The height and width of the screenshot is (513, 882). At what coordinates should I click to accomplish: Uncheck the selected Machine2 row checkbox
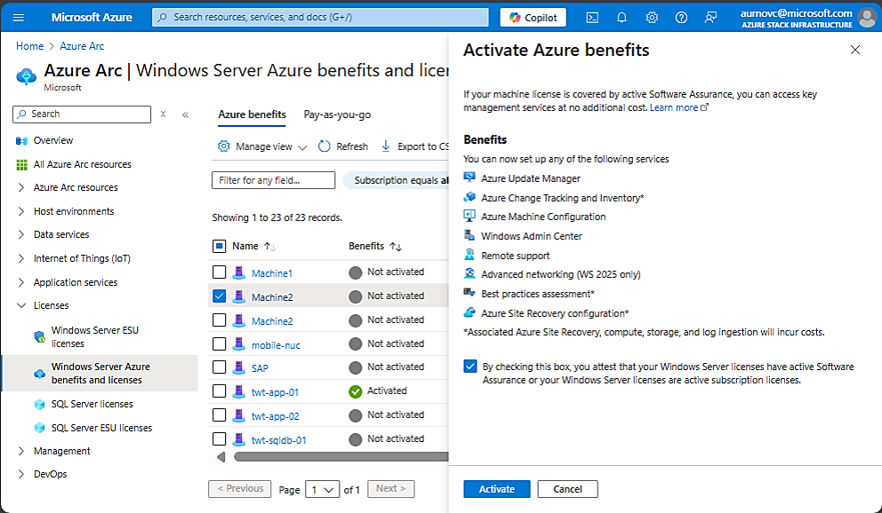(220, 296)
